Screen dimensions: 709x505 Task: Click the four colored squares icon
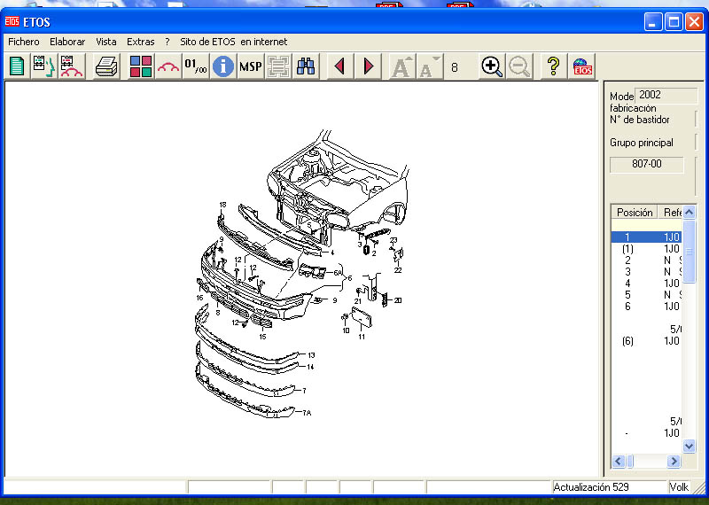[140, 66]
